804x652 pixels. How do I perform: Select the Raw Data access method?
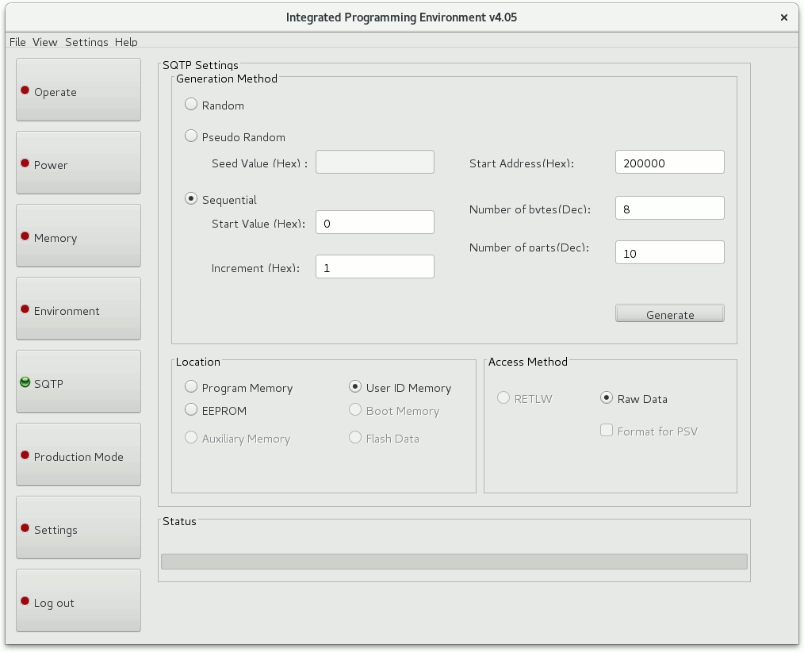click(607, 398)
